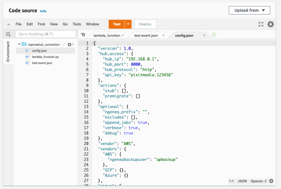The image size is (281, 189).
Task: Click the Go to Anything field
Action: click(x=46, y=34)
